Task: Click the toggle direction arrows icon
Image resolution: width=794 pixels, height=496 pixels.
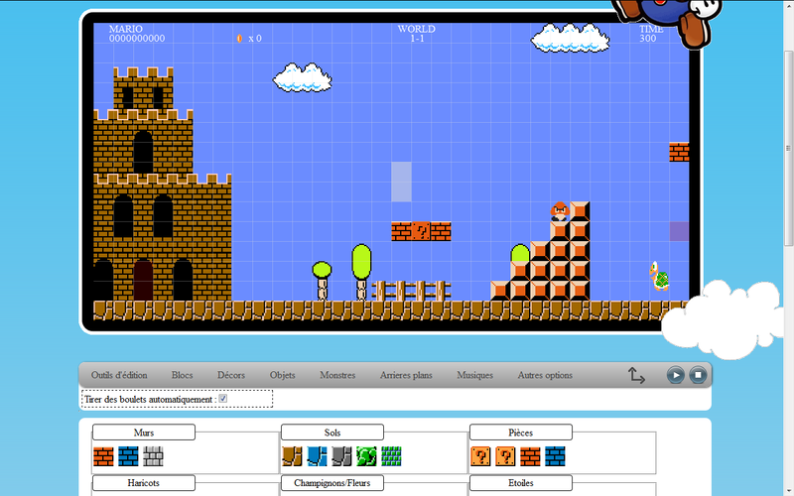Action: [636, 375]
